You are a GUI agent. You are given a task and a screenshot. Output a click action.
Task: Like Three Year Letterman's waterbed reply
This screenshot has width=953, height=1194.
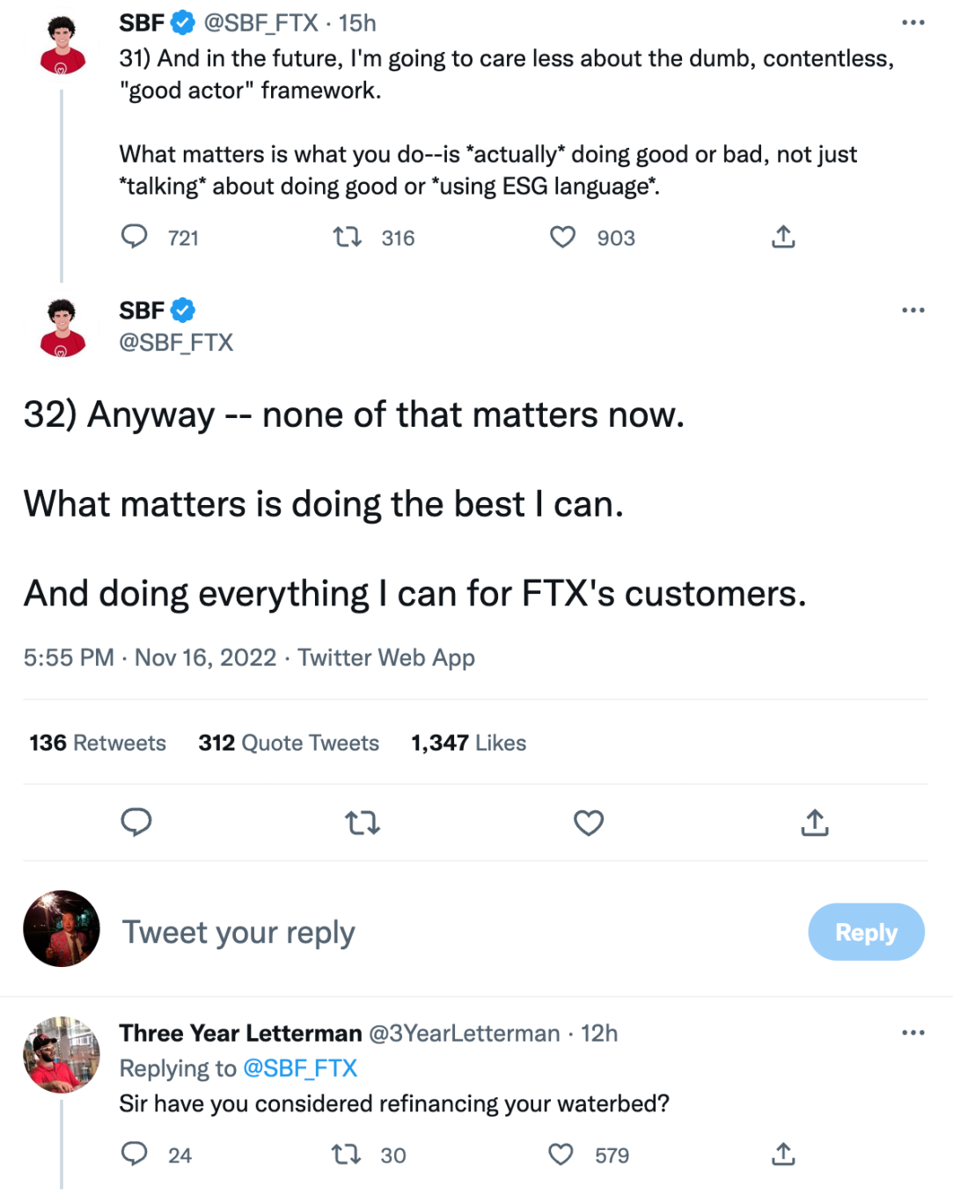pos(561,1154)
